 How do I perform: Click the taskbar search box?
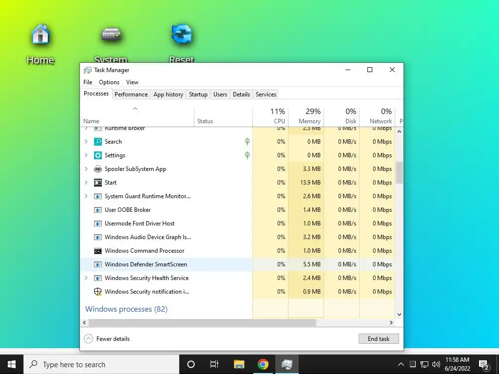coord(101,364)
